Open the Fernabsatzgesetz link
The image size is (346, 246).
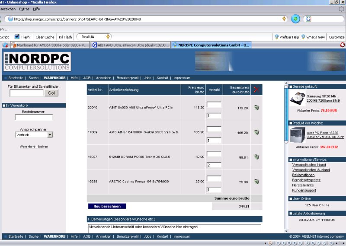306,180
